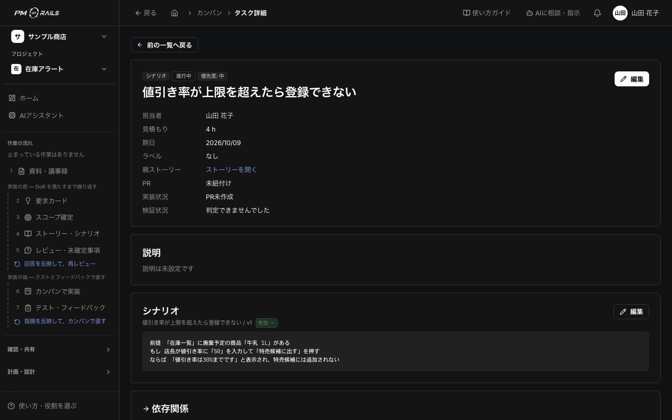Click the pencil icon in シナリオ 編集
Screen dimensions: 672x420
[623, 312]
